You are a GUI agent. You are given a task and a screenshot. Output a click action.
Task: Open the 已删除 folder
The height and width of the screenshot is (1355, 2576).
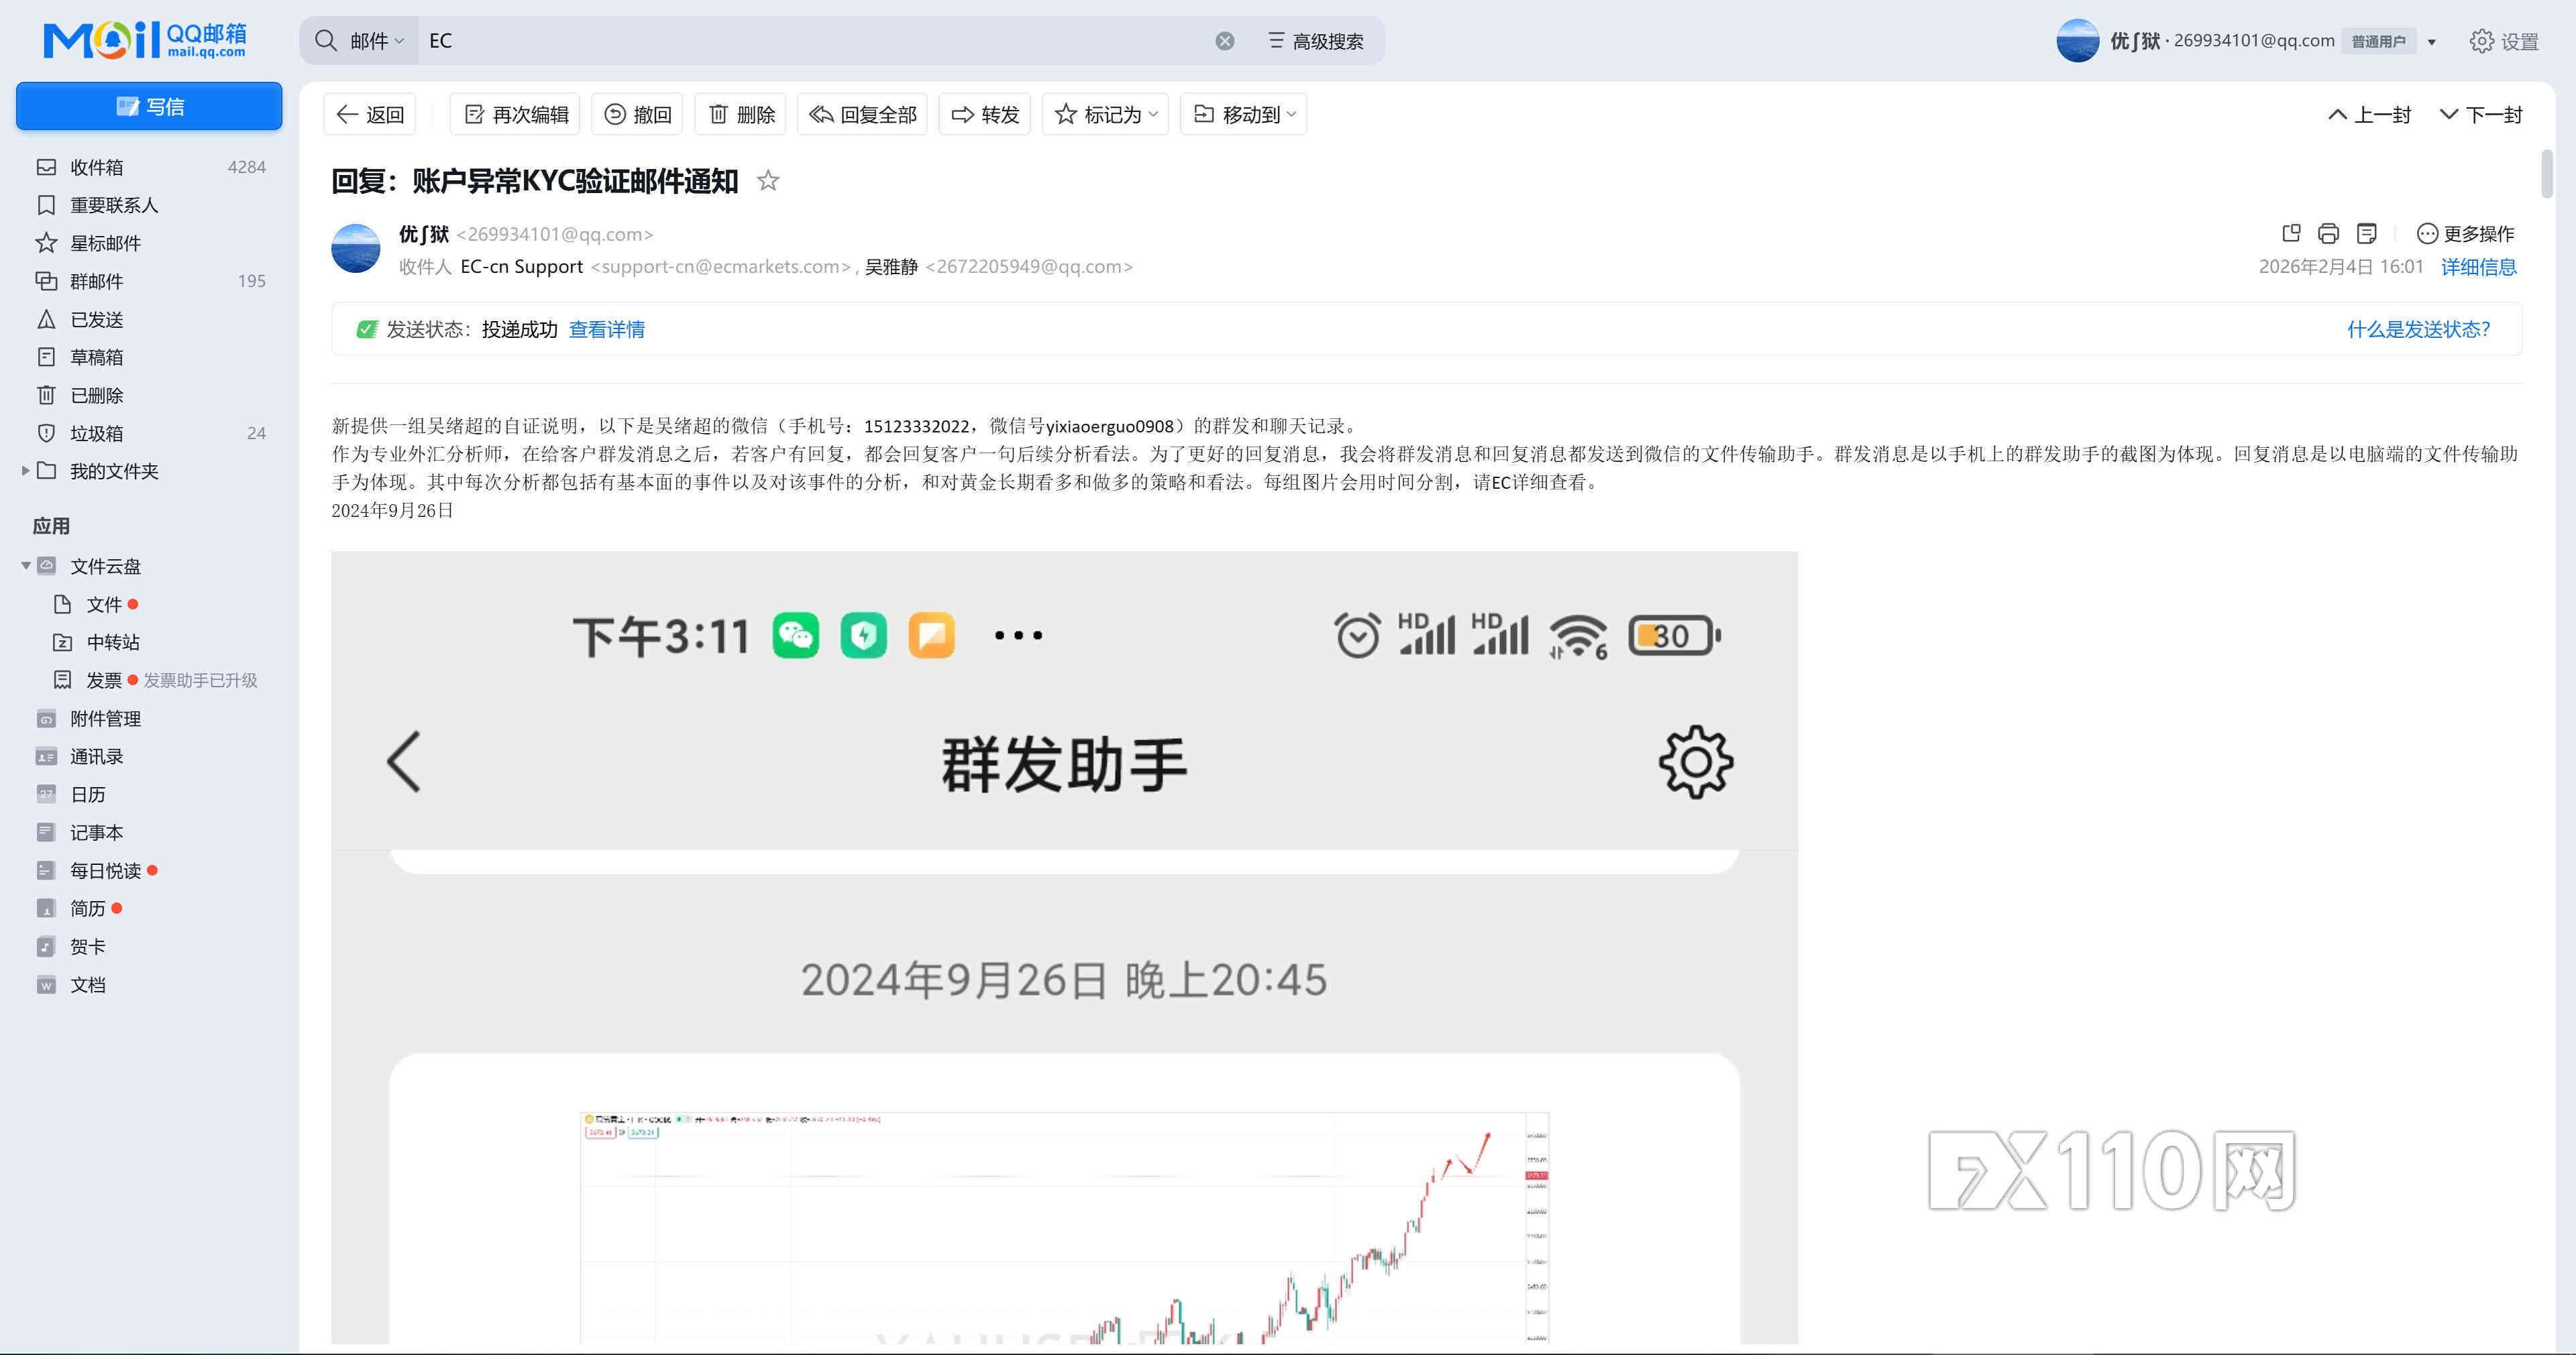(x=150, y=395)
